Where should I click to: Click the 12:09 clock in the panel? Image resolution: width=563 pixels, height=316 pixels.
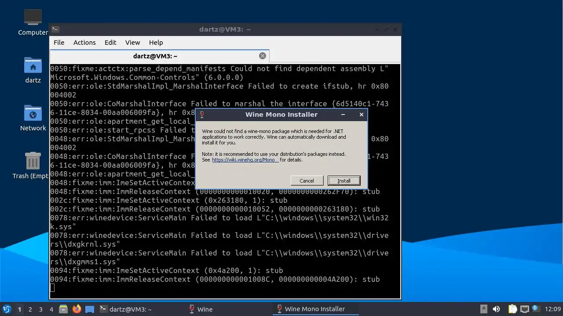[553, 309]
